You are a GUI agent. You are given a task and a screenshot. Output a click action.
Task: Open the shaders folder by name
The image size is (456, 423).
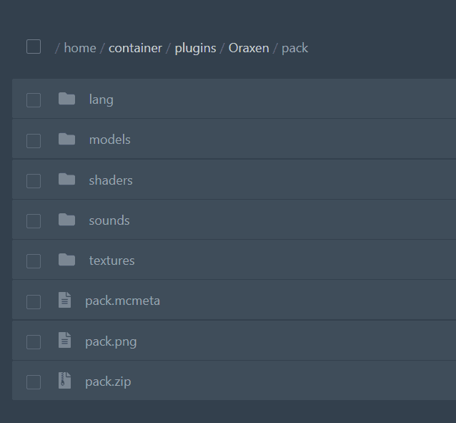point(111,180)
